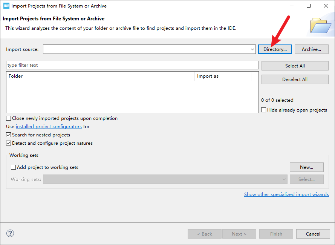Check Add project to working sets

coord(14,167)
